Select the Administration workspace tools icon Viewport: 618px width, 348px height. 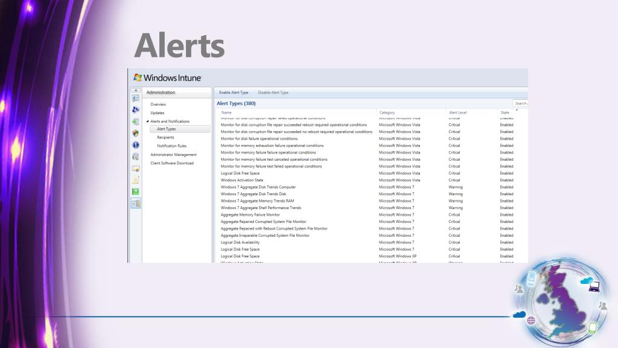(x=136, y=203)
